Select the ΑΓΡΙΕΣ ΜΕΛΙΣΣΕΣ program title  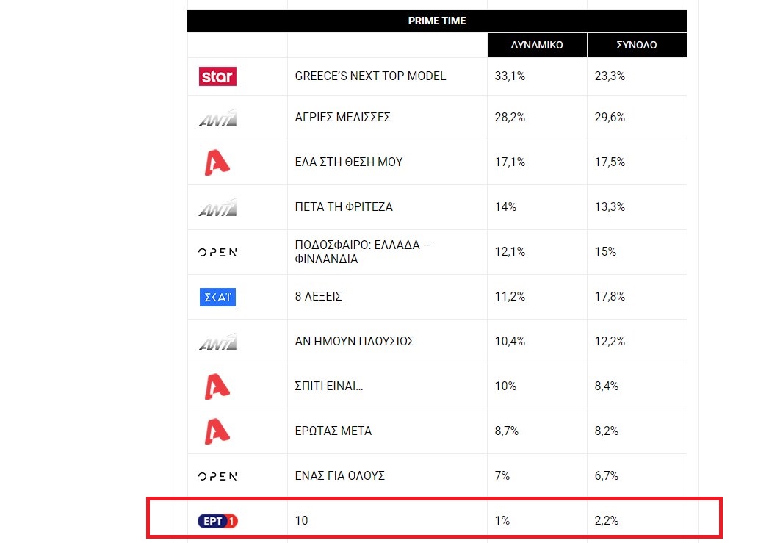(x=342, y=118)
